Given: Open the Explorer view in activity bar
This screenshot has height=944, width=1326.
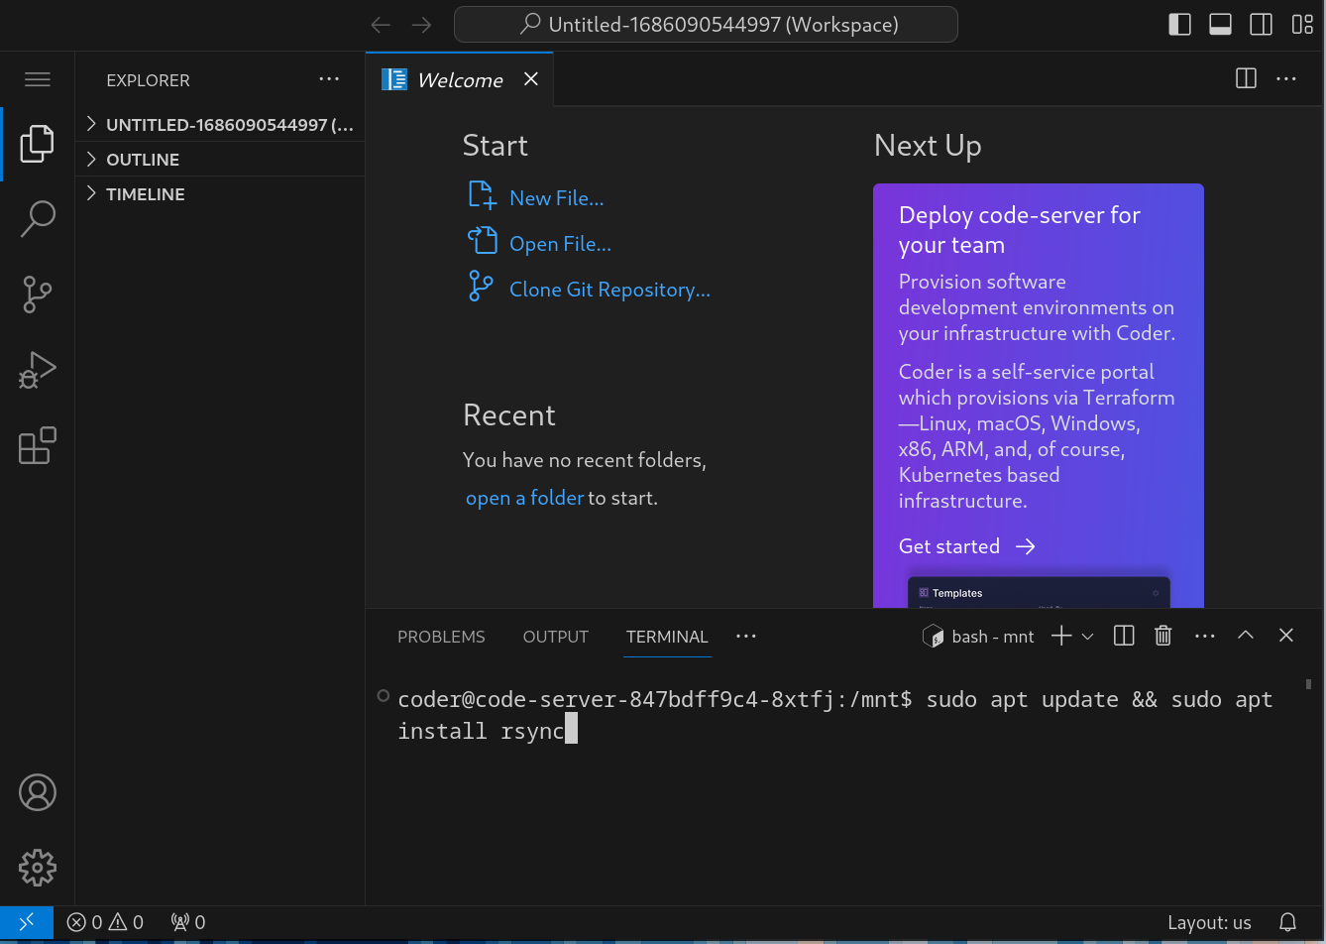Looking at the screenshot, I should pyautogui.click(x=38, y=144).
